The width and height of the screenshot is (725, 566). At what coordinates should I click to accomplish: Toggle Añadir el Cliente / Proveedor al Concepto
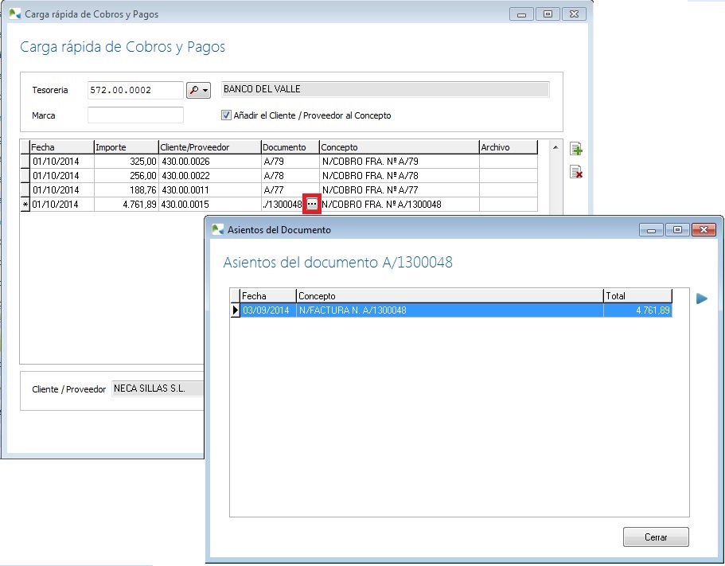point(227,115)
